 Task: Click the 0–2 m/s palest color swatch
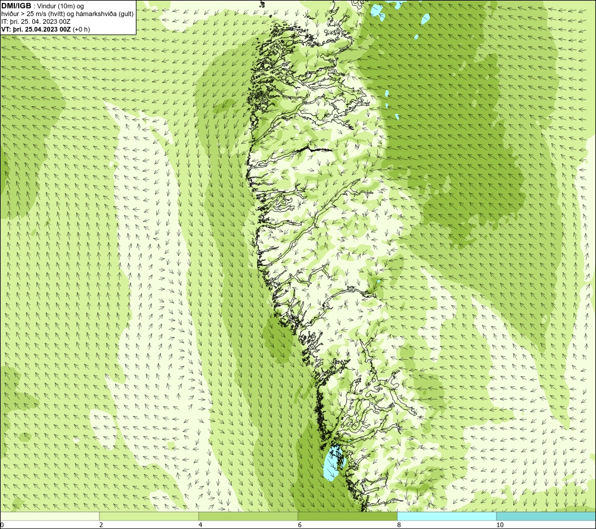[x=50, y=516]
